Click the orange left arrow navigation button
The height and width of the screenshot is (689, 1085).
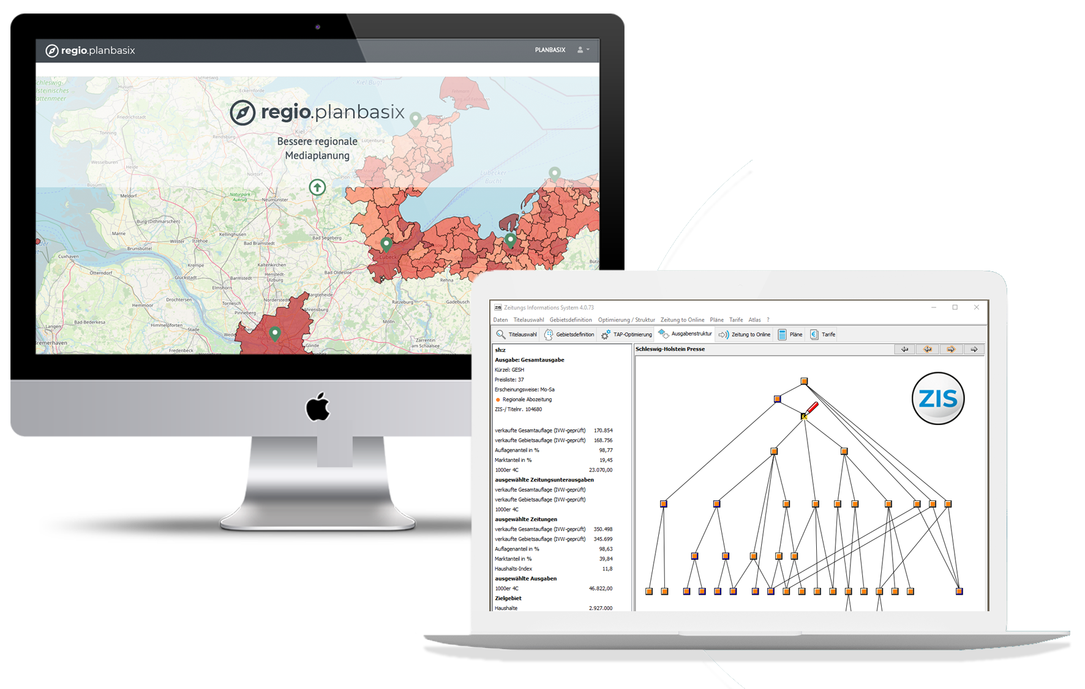pyautogui.click(x=928, y=349)
